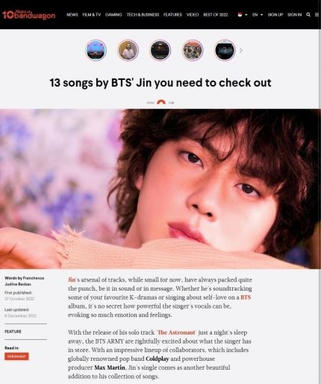
Task: Open the first circular story thumbnail
Action: pyautogui.click(x=96, y=50)
